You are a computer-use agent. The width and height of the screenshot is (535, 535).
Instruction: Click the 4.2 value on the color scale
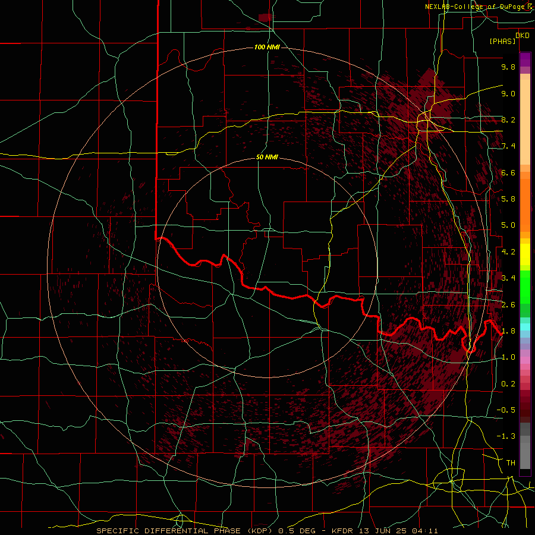pyautogui.click(x=508, y=252)
